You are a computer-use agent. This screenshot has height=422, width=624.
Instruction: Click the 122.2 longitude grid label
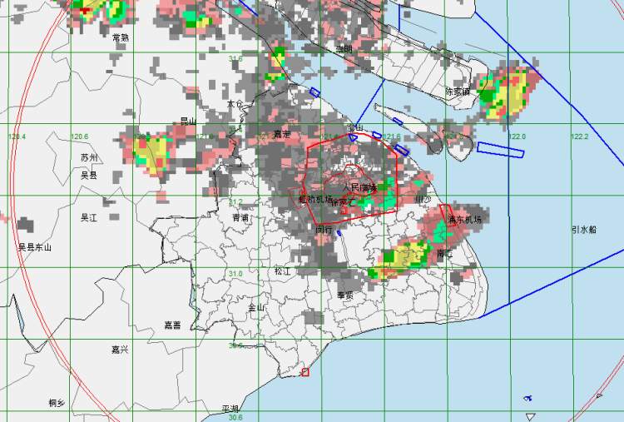pyautogui.click(x=579, y=137)
